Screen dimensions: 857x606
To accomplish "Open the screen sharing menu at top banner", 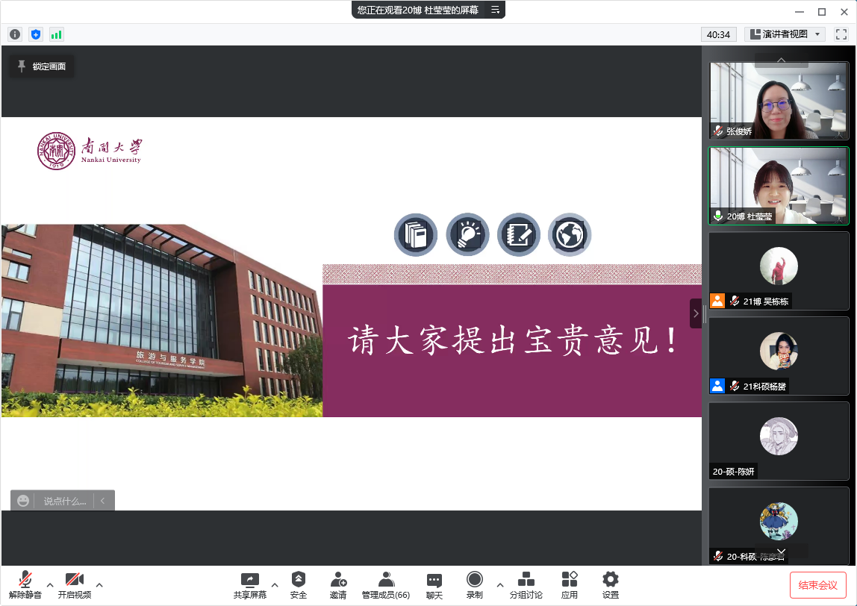I will click(x=495, y=10).
